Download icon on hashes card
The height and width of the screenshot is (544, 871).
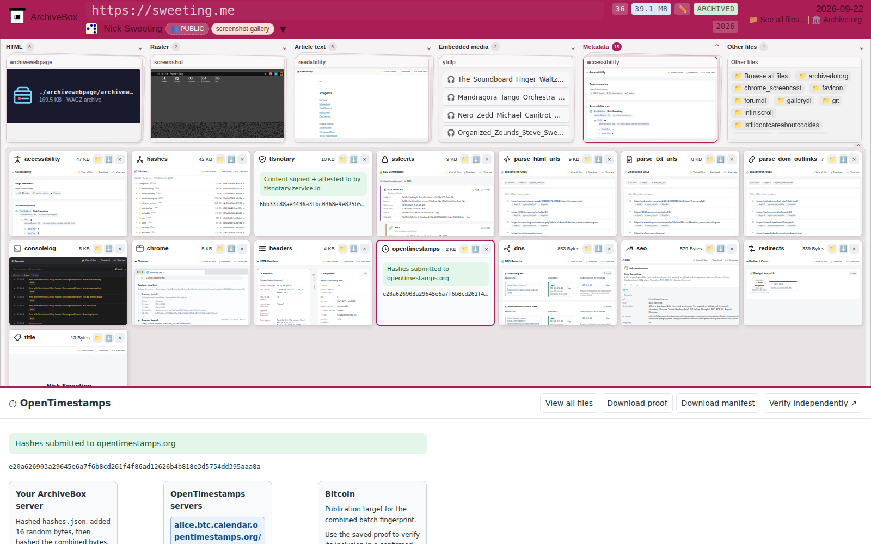[231, 159]
